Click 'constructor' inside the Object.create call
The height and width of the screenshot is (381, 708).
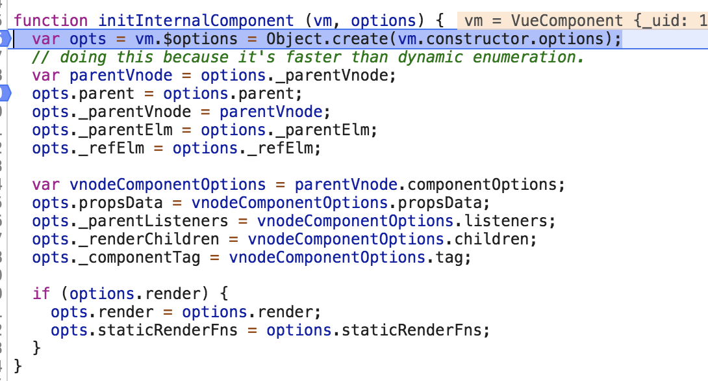(x=468, y=39)
